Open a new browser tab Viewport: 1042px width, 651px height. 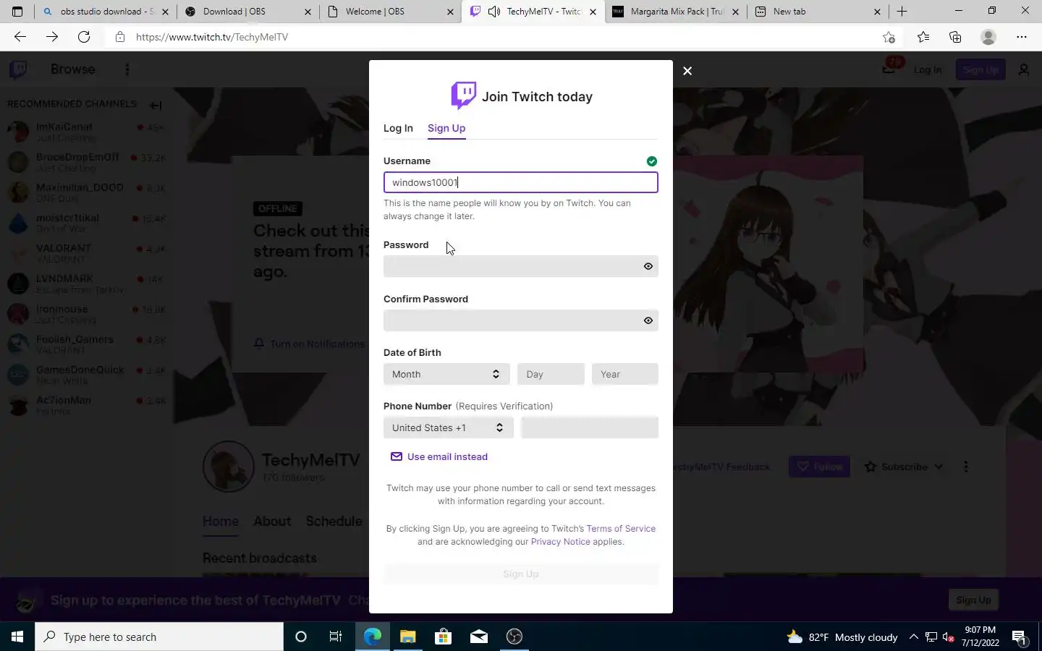tap(902, 12)
